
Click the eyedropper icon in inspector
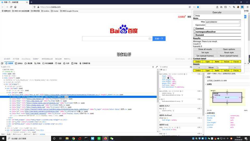[157, 67]
